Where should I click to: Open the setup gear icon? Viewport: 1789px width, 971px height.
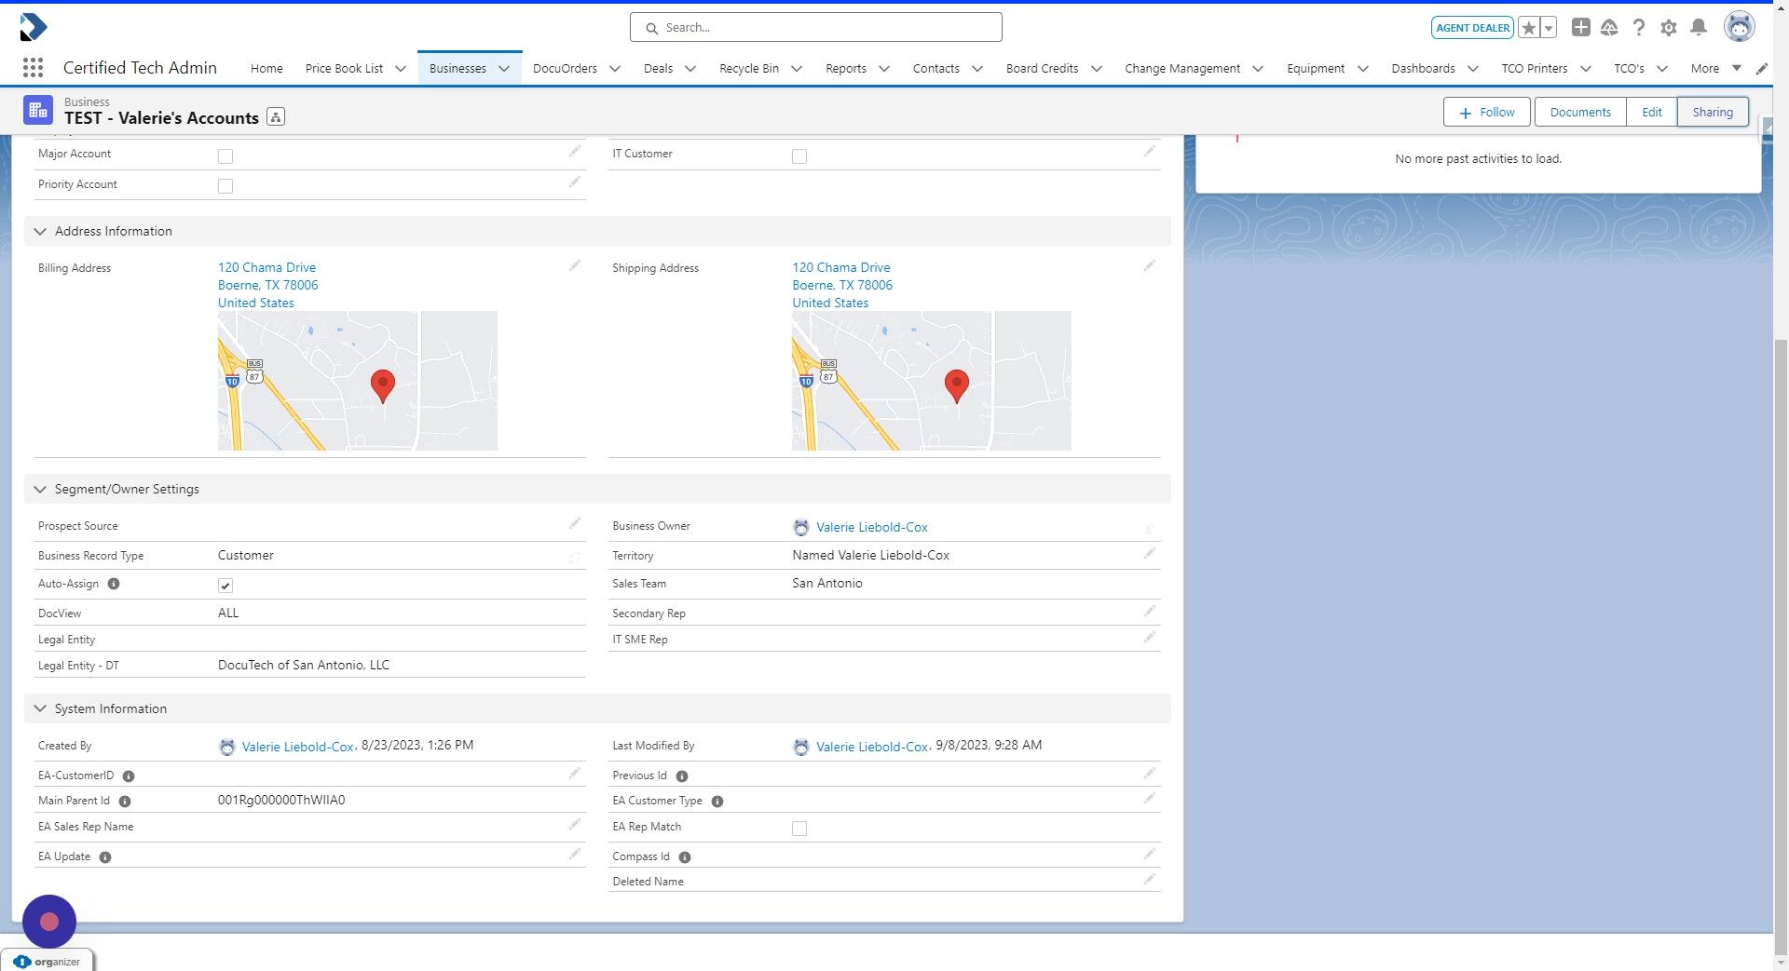(x=1669, y=28)
